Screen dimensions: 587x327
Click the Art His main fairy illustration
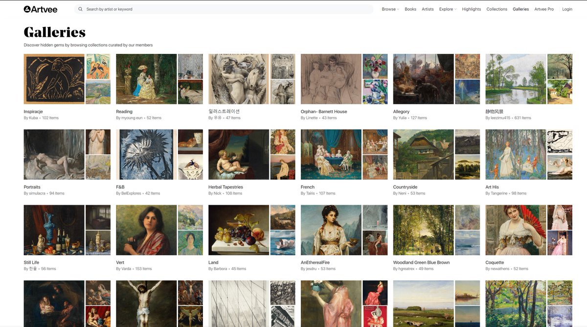(516, 154)
